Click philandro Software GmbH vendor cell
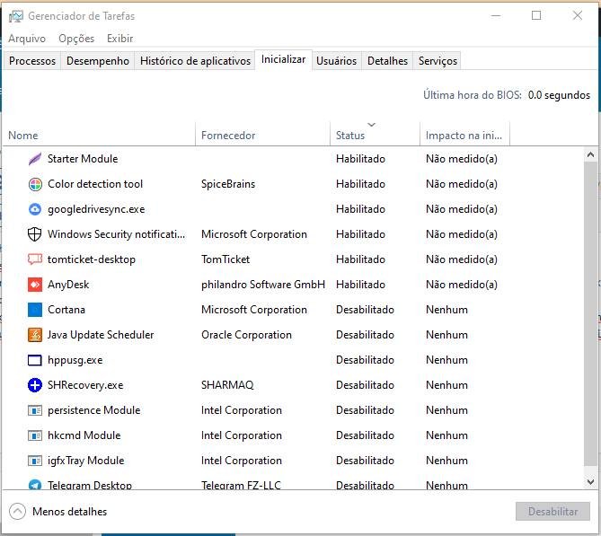601x536 pixels. click(x=263, y=285)
